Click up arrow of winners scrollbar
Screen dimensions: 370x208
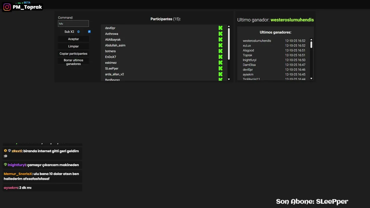pos(311,40)
